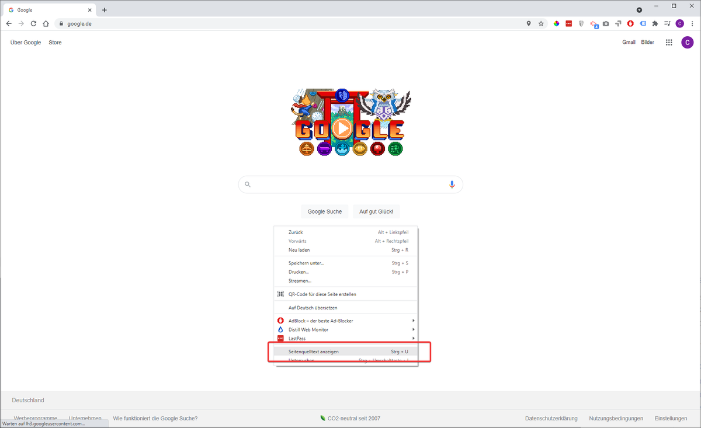Viewport: 701px width, 428px height.
Task: Click the grey angular arrows extension icon
Action: [x=618, y=23]
